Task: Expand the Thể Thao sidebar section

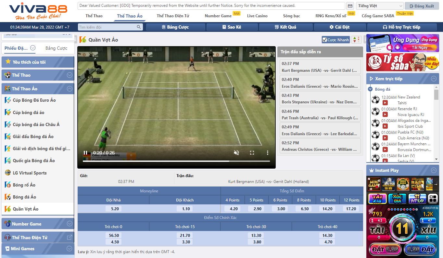Action: click(70, 75)
